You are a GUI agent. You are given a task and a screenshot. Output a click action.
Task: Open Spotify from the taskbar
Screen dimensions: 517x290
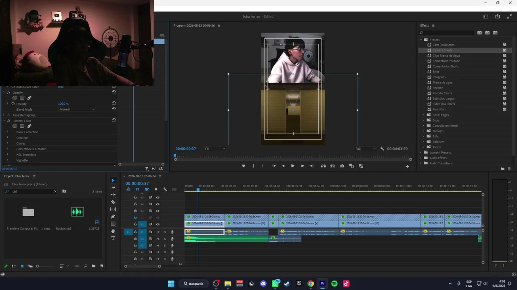click(334, 284)
